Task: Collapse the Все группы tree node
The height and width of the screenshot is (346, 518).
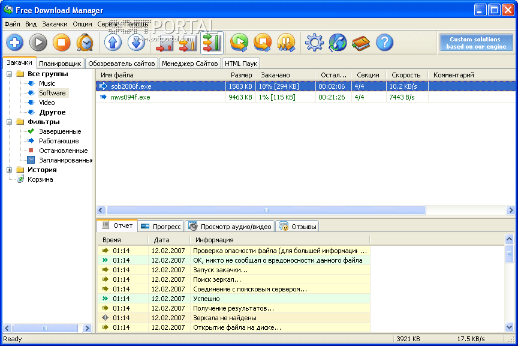Action: [x=10, y=74]
